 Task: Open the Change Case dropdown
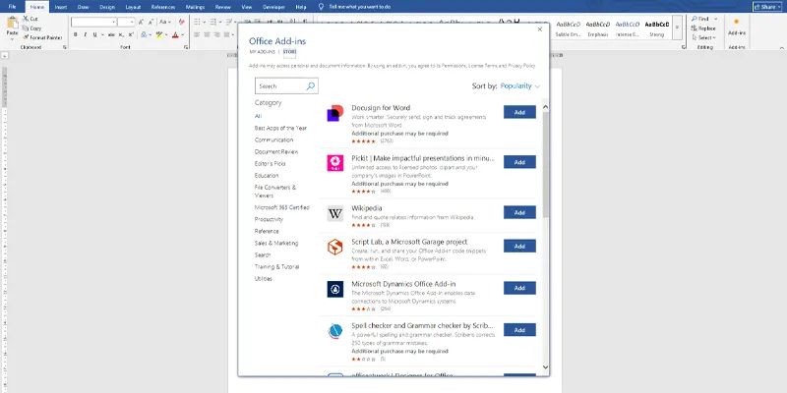click(x=165, y=22)
